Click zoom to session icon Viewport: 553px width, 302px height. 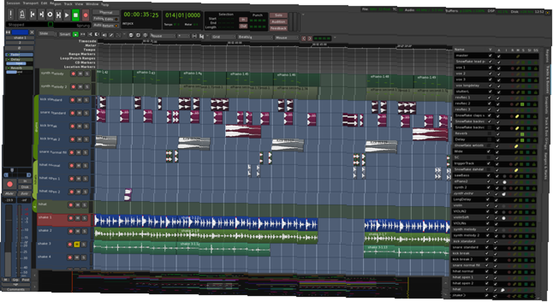145,35
